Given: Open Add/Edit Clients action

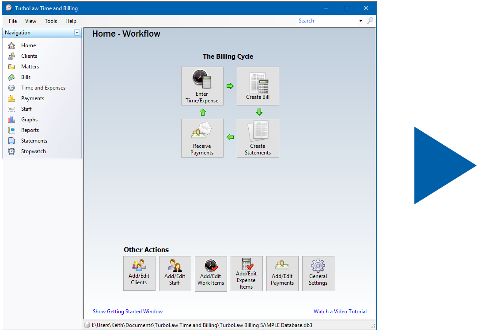Looking at the screenshot, I should (139, 274).
